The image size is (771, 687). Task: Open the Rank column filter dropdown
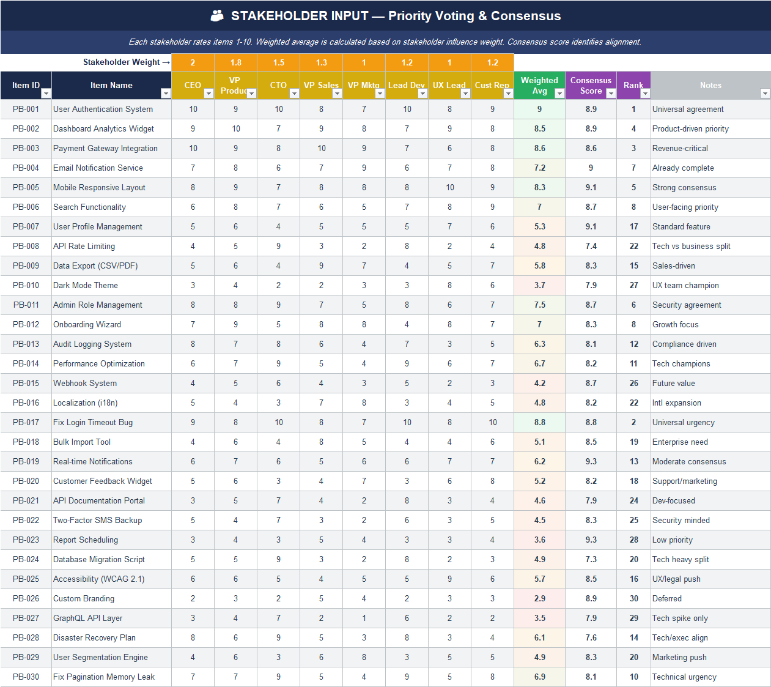point(645,93)
